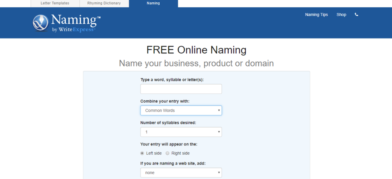Go to the Shop link
The image size is (392, 179).
tap(341, 15)
